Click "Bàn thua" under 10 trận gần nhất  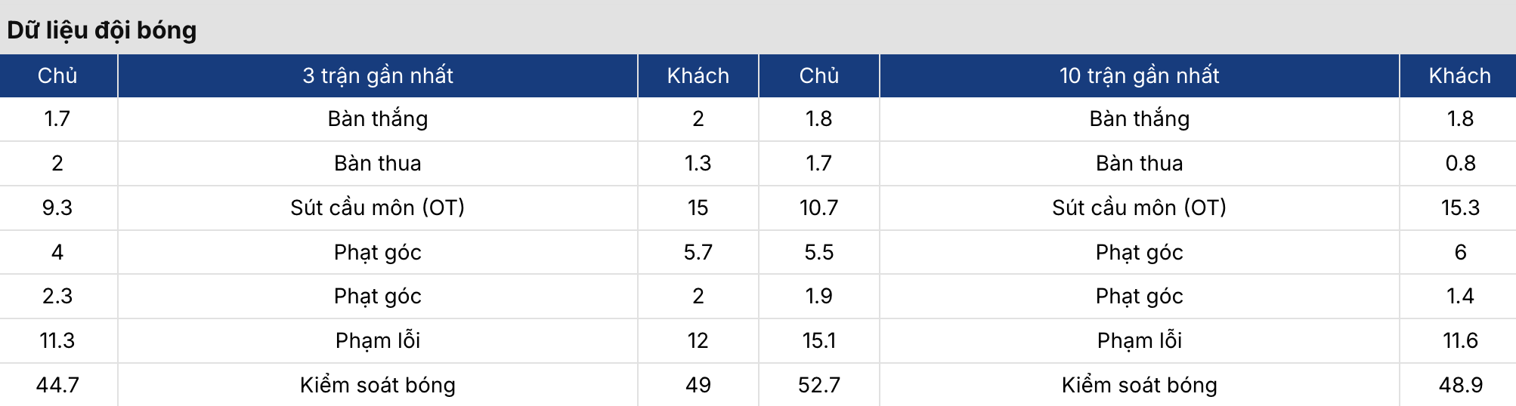1139,163
